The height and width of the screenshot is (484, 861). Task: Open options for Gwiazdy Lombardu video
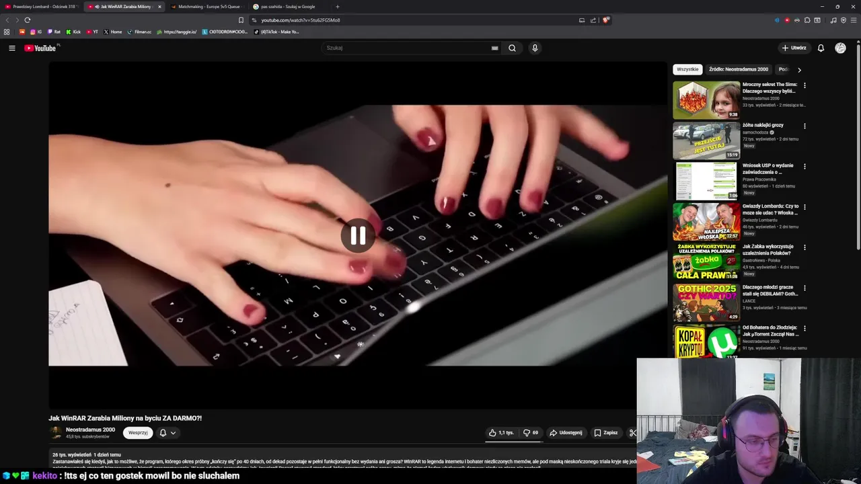pos(804,207)
